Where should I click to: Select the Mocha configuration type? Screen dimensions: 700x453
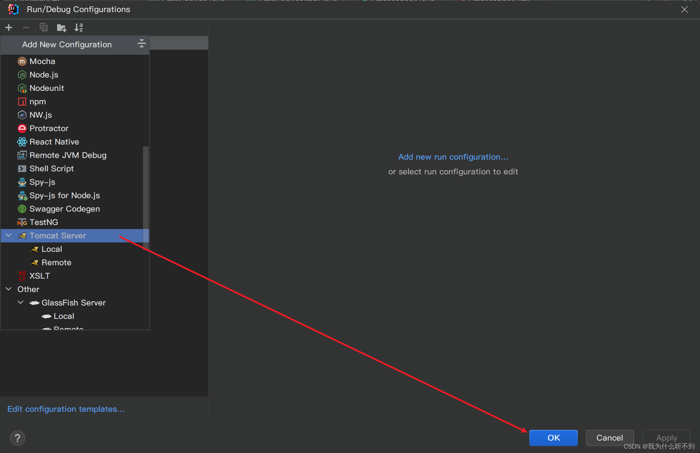click(x=42, y=61)
